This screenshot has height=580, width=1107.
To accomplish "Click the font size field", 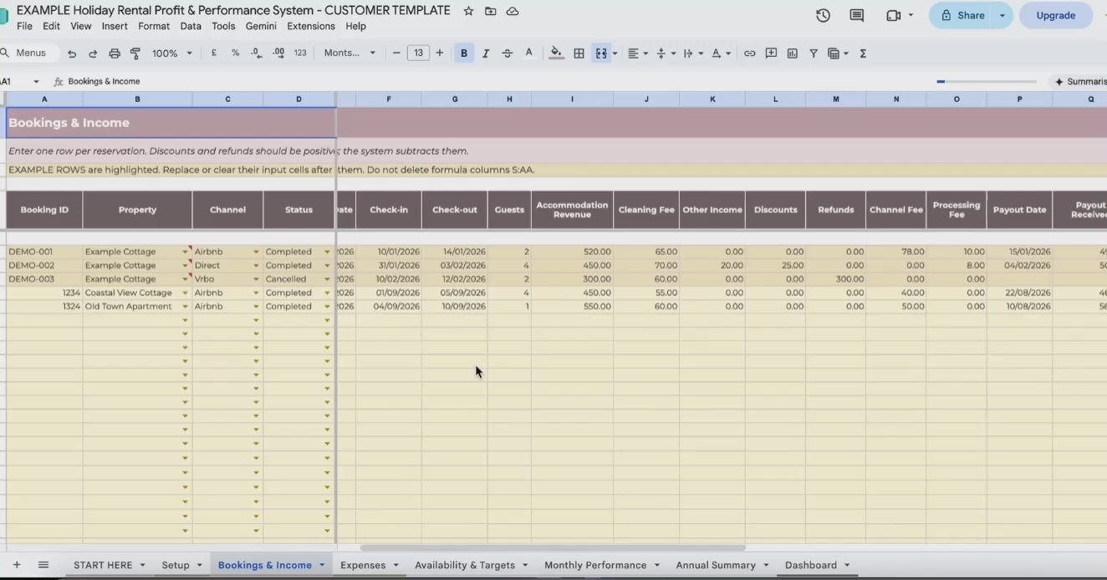I will (x=418, y=53).
